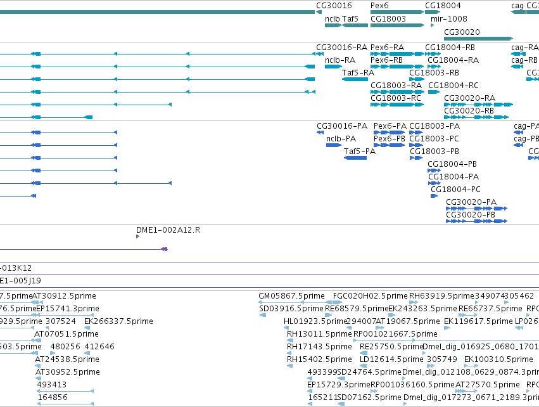Select the AT30912.5prime EST label
Image resolution: width=539 pixels, height=407 pixels.
pyautogui.click(x=64, y=296)
